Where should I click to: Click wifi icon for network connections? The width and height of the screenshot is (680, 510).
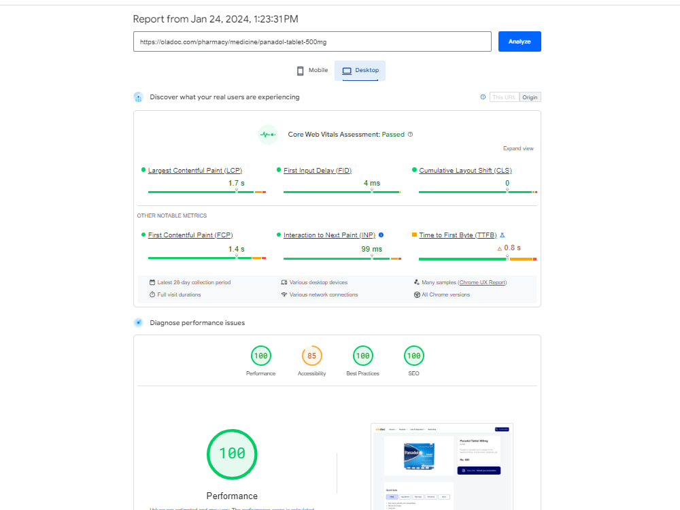pyautogui.click(x=284, y=294)
